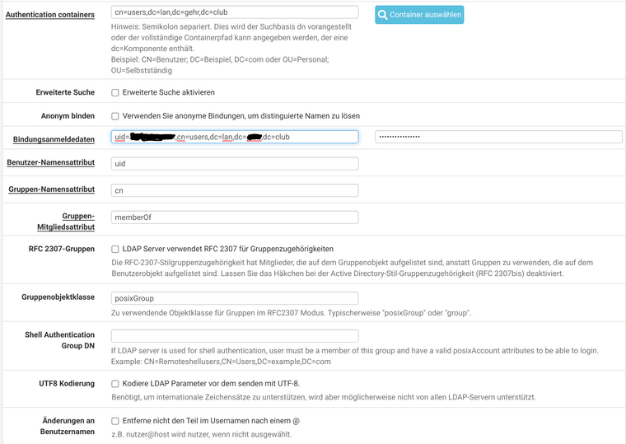Image resolution: width=626 pixels, height=444 pixels.
Task: Click the Container auswählen button
Action: pyautogui.click(x=419, y=15)
